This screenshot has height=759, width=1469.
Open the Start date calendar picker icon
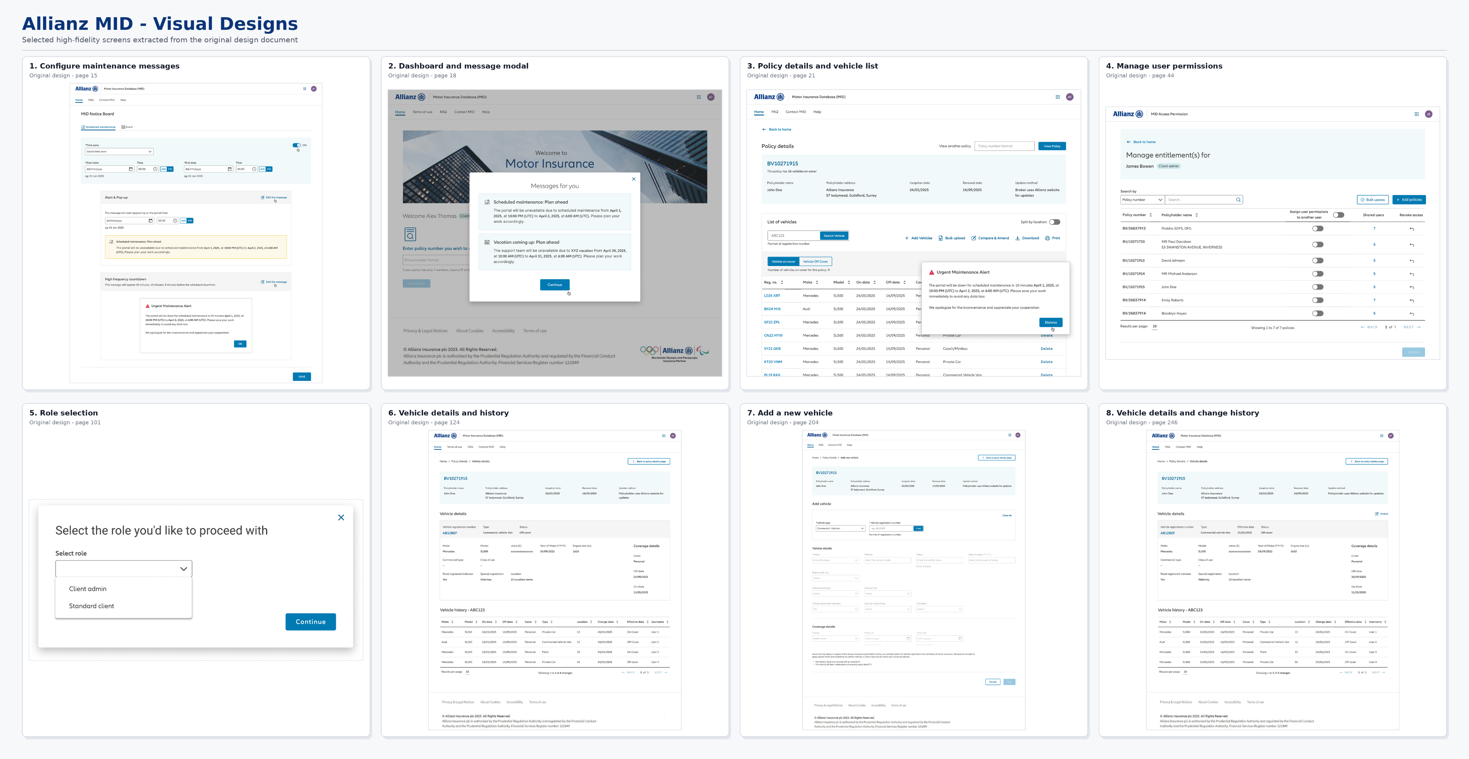click(x=131, y=169)
